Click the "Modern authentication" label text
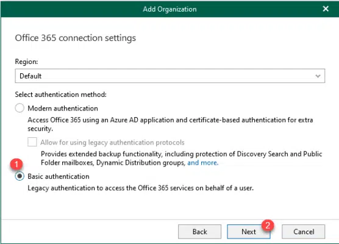This screenshot has width=339, height=244. (63, 108)
